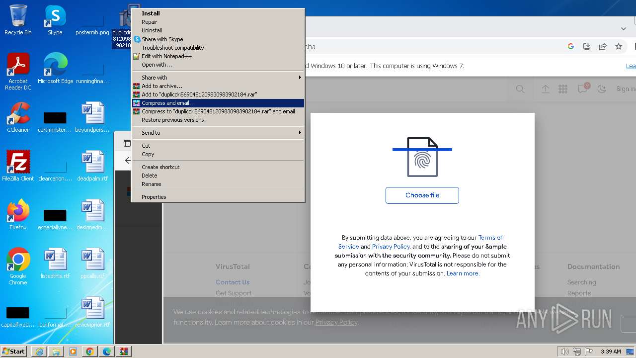Select reviewprior.rtf document icon
636x358 pixels.
click(x=92, y=312)
